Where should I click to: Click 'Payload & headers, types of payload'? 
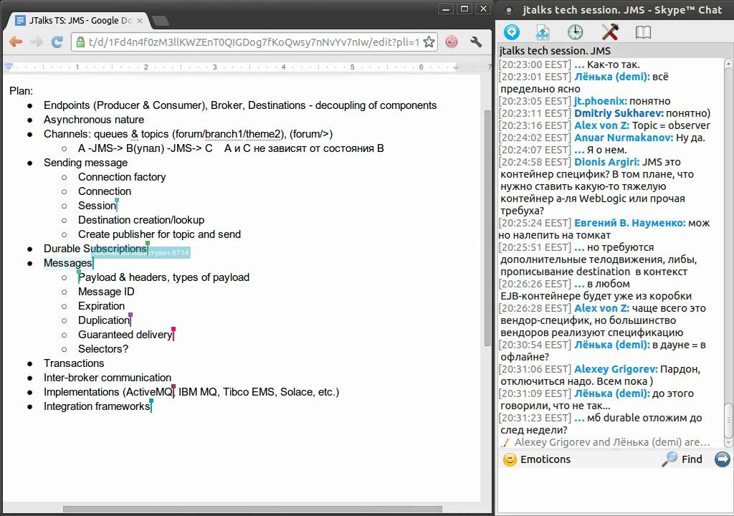[x=164, y=277]
